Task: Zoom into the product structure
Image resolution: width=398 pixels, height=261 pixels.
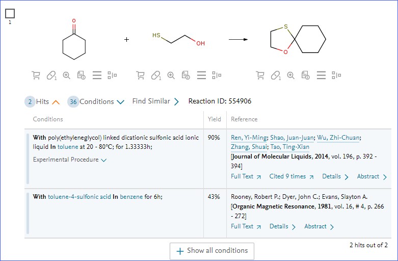Action: (x=290, y=75)
